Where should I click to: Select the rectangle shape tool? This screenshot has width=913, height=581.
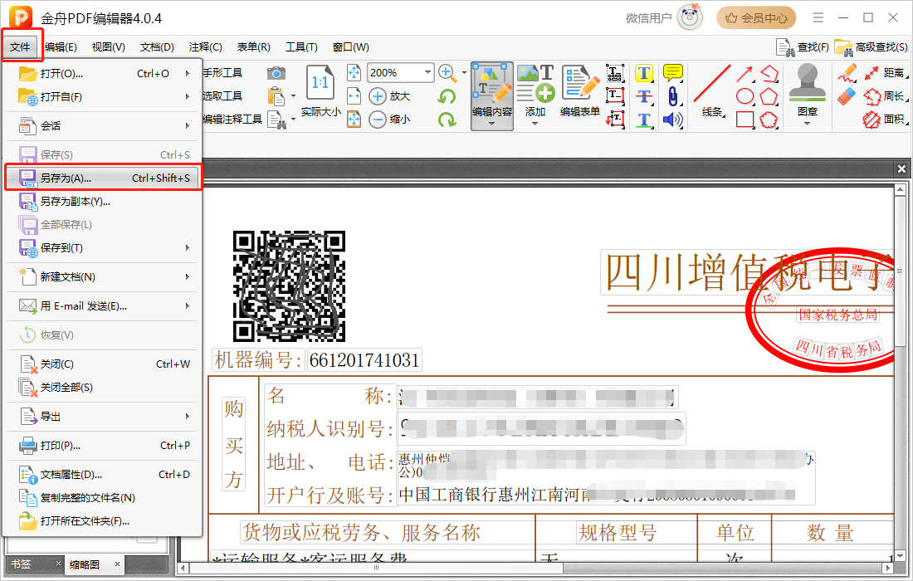pos(745,120)
